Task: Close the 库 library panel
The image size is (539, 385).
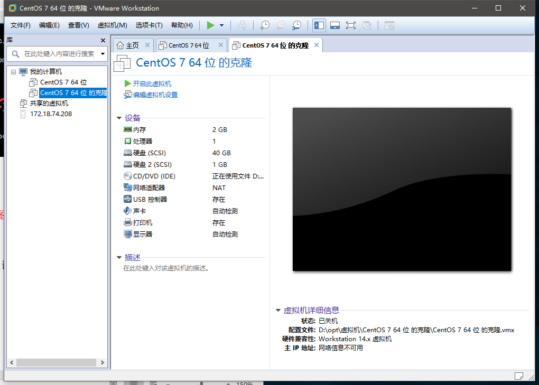Action: tap(103, 40)
